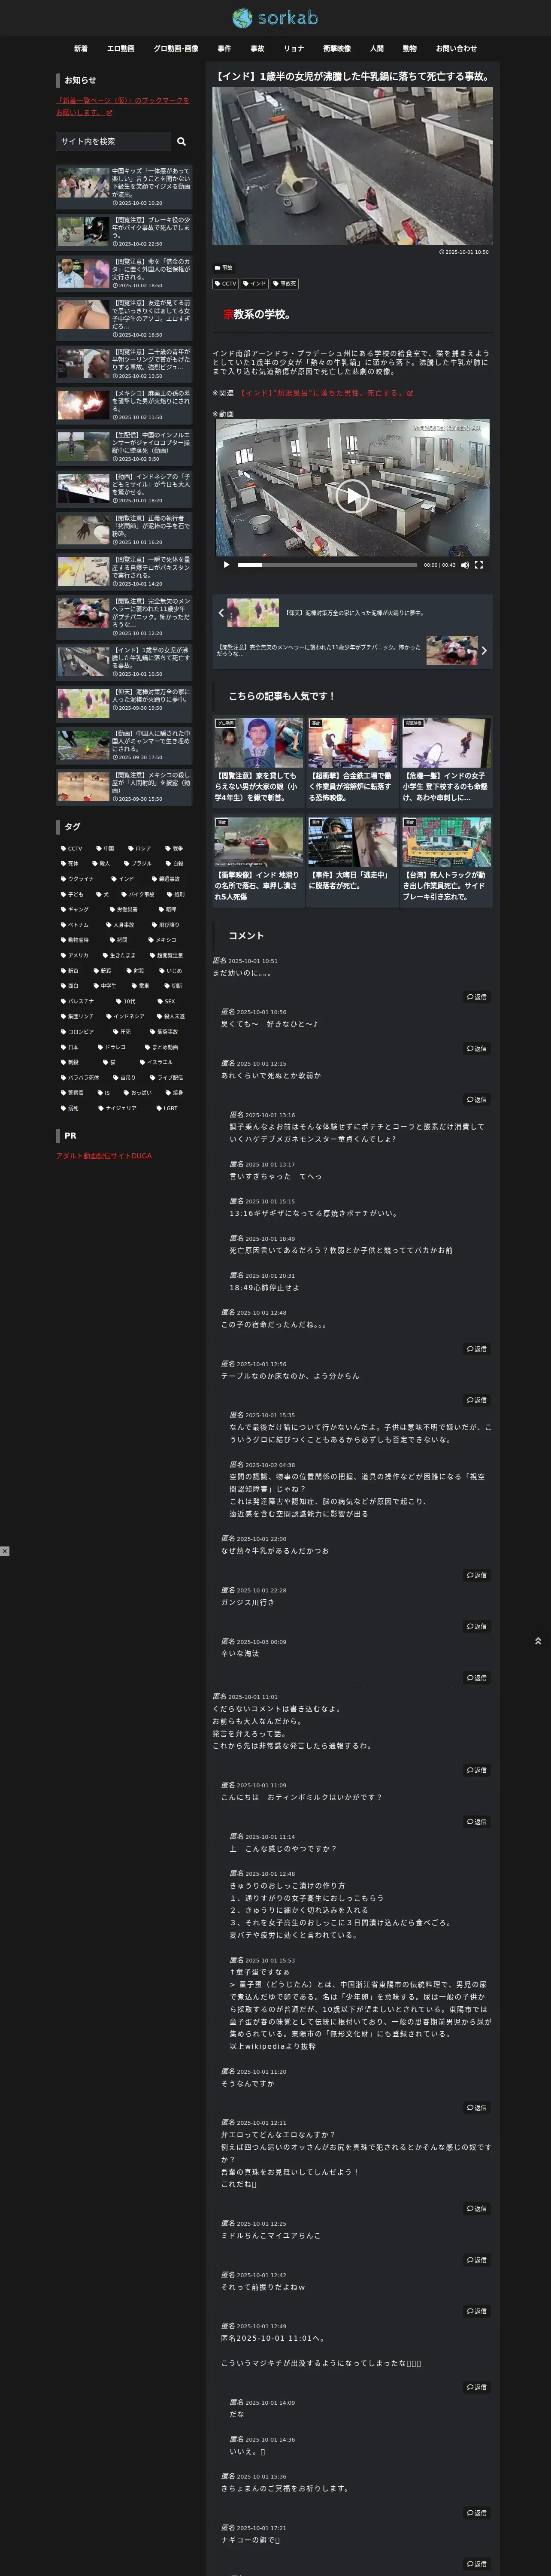Click the sorkab site logo
The width and height of the screenshot is (551, 2576).
275,18
